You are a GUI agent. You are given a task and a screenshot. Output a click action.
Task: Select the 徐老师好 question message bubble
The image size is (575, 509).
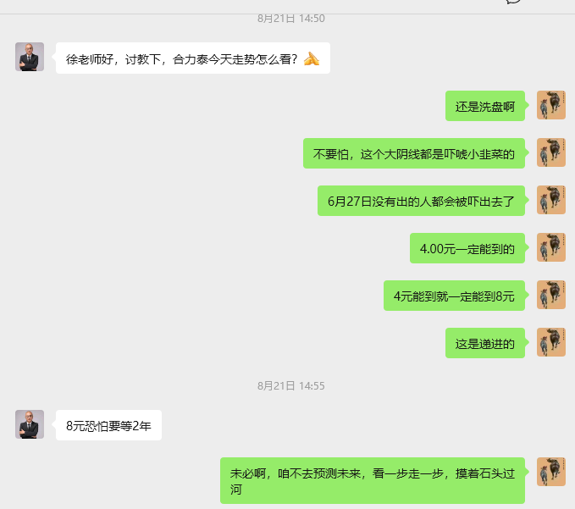tap(193, 58)
